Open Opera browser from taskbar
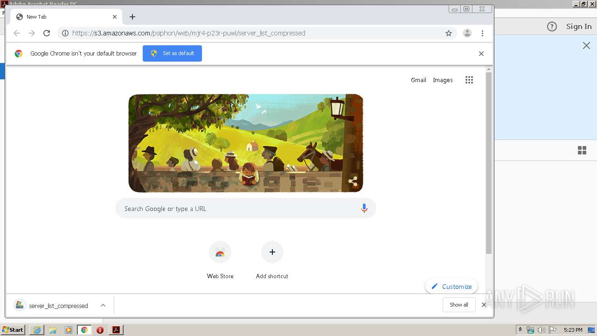597x336 pixels. [x=100, y=330]
